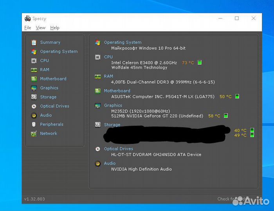This screenshot has width=274, height=211.
Task: Select Peripherals in the sidebar list
Action: coord(52,124)
